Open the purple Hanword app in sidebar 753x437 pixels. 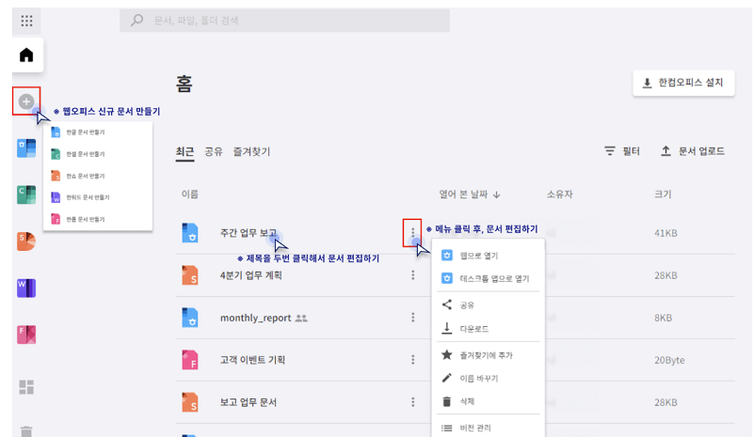point(26,288)
